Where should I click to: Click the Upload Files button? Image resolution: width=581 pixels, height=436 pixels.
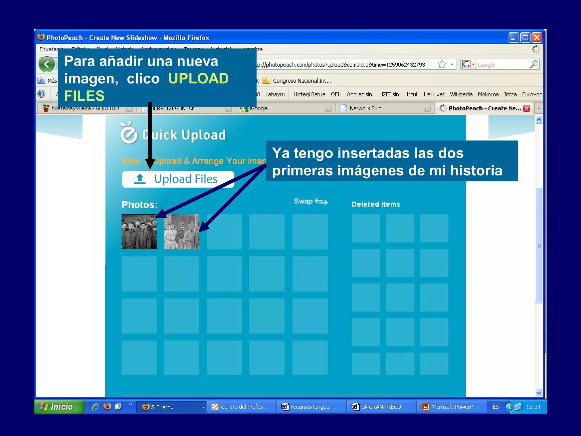click(x=178, y=179)
